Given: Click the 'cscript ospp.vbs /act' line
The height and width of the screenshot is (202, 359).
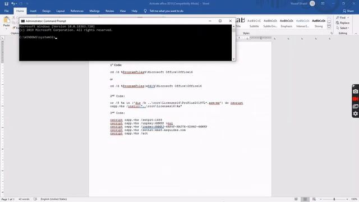Looking at the screenshot, I should point(129,134).
